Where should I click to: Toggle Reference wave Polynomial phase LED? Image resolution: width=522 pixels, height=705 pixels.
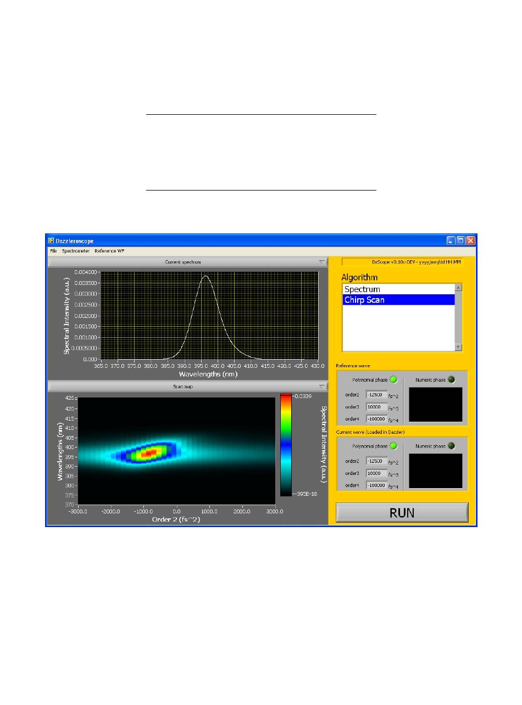pyautogui.click(x=392, y=379)
